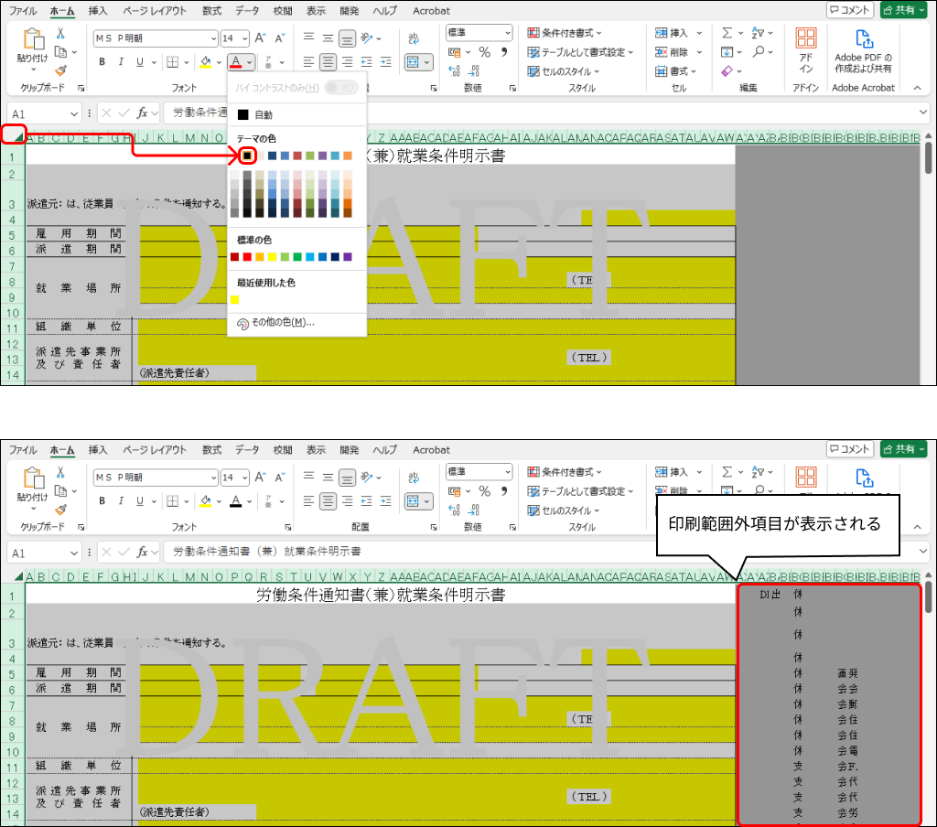937x827 pixels.
Task: Open font color dropdown arrow in upper window
Action: pos(249,62)
